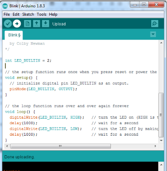Open the Help menu

tap(53, 14)
